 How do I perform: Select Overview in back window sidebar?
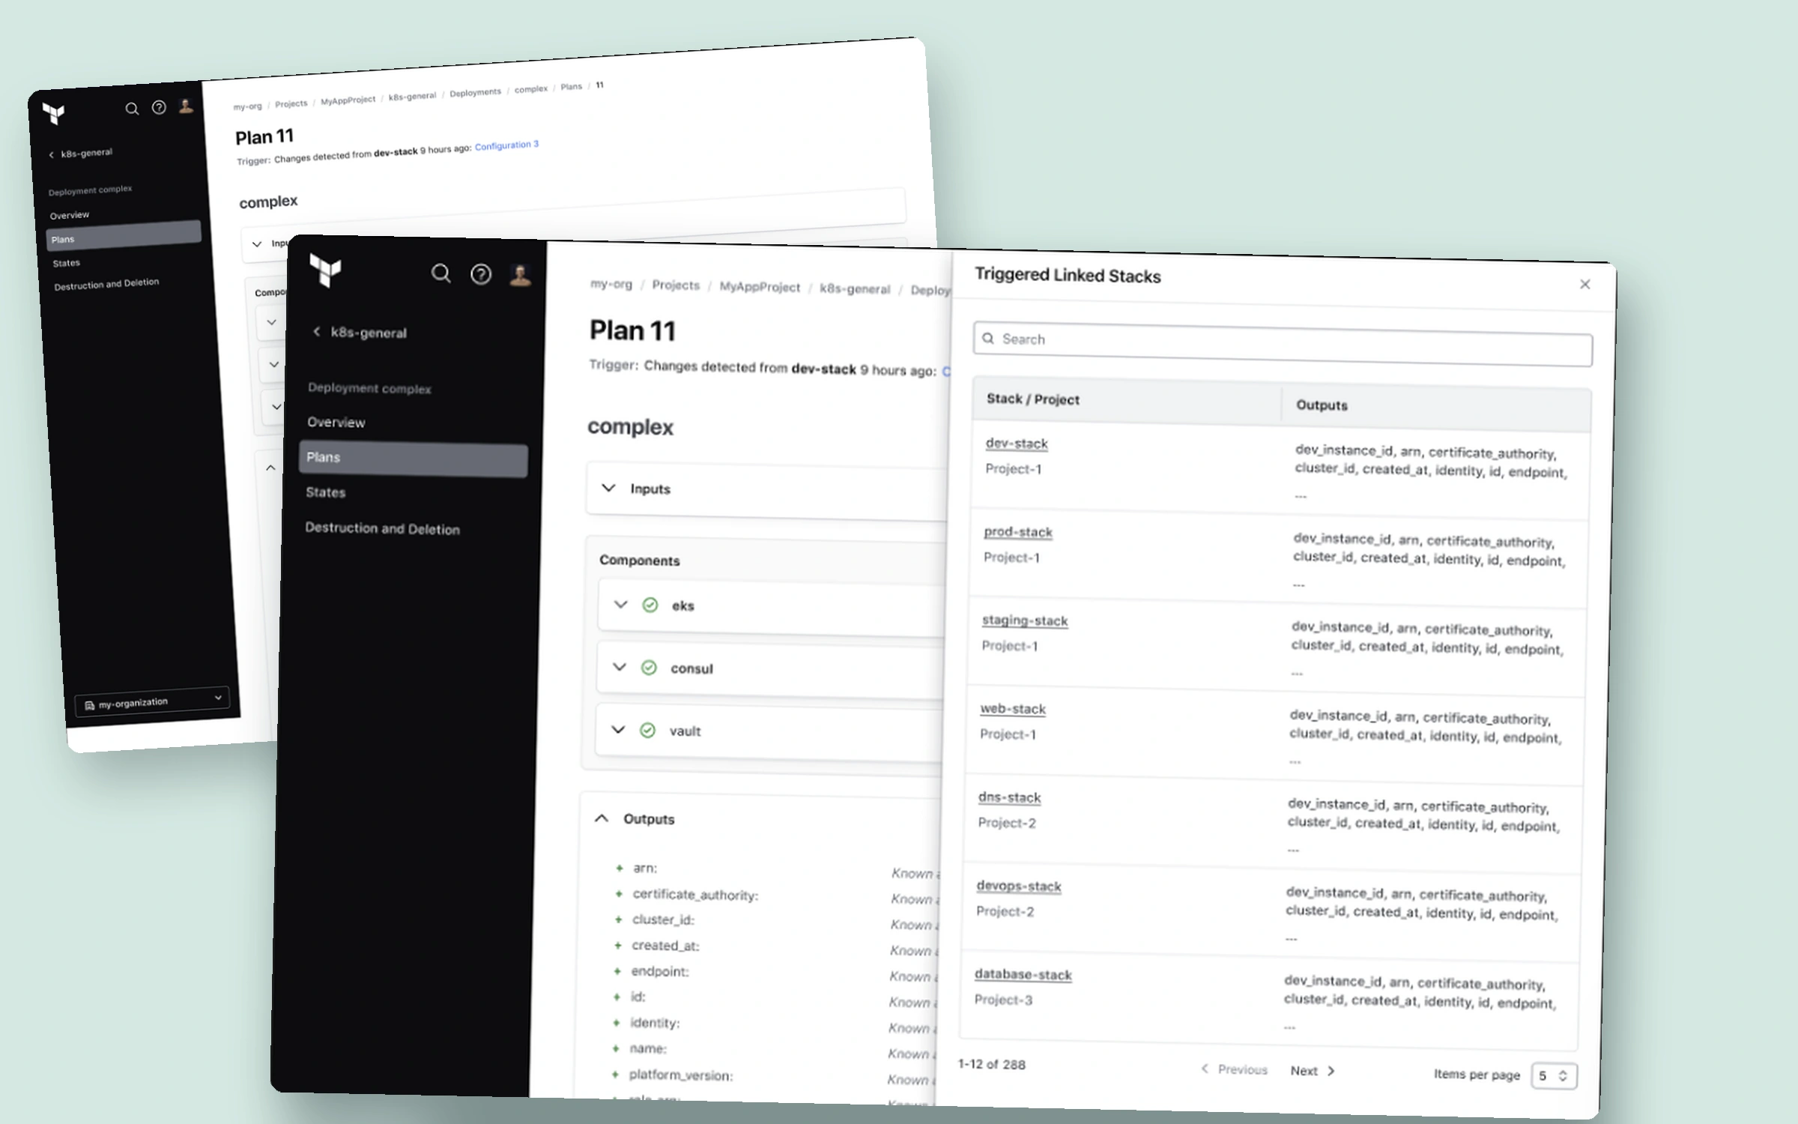pos(69,215)
